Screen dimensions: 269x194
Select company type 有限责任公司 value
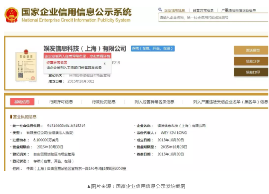50,133
